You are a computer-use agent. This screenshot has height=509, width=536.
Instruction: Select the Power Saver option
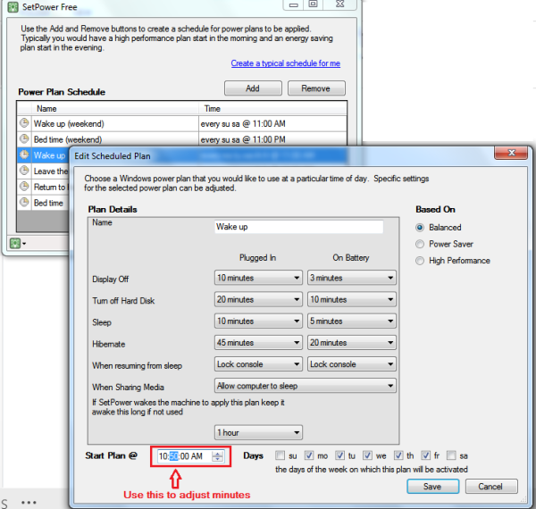pos(420,244)
